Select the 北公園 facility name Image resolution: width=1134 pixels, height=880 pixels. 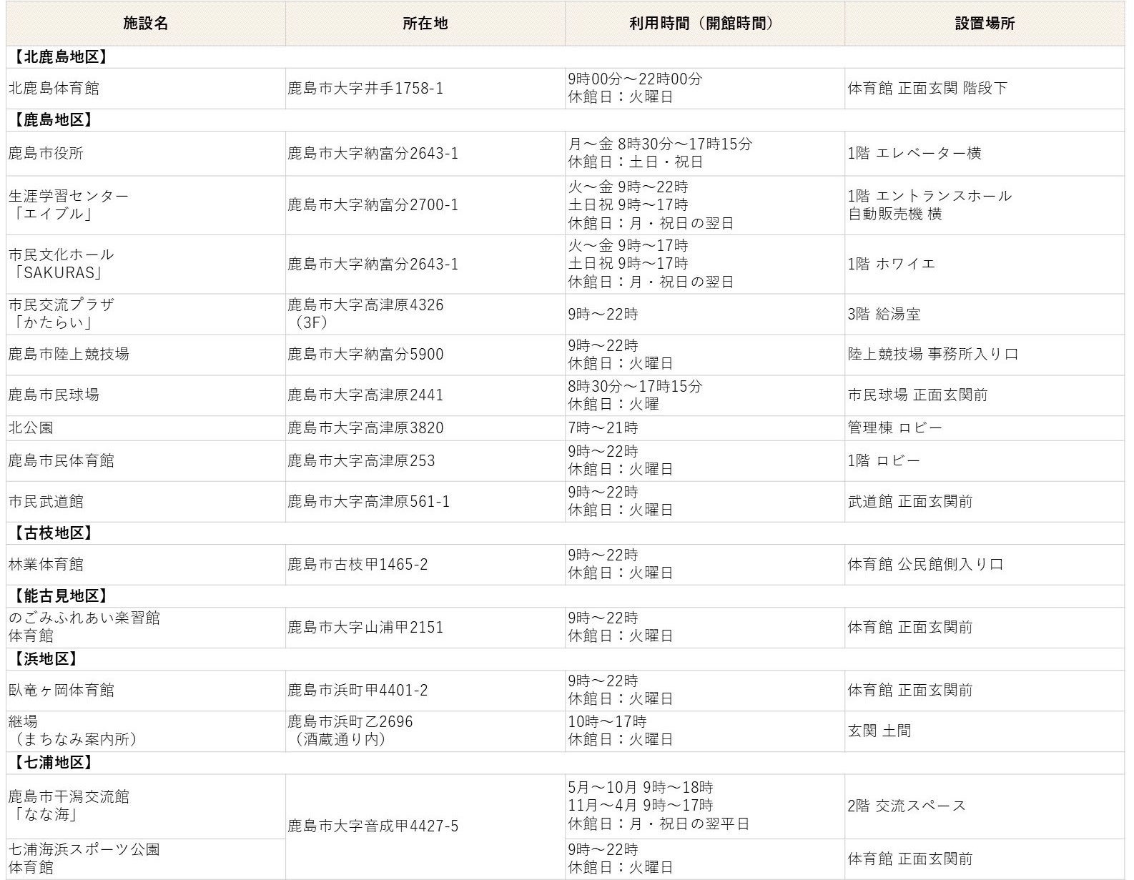point(31,427)
